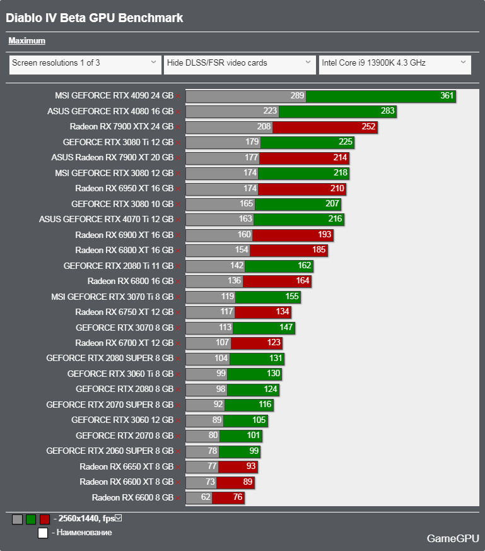Open the Hide DLSS/FSR video cards dropdown
The width and height of the screenshot is (485, 551).
(240, 64)
